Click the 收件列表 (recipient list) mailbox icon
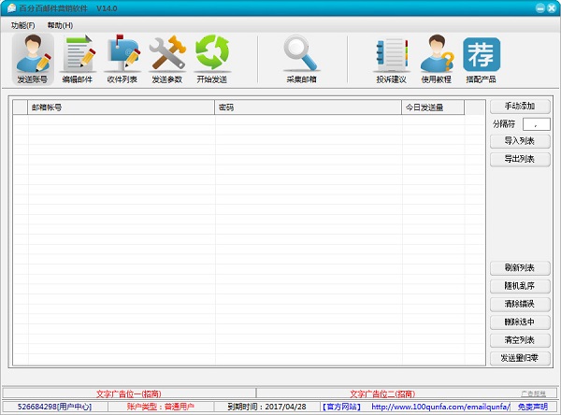This screenshot has height=415, width=561. tap(122, 58)
